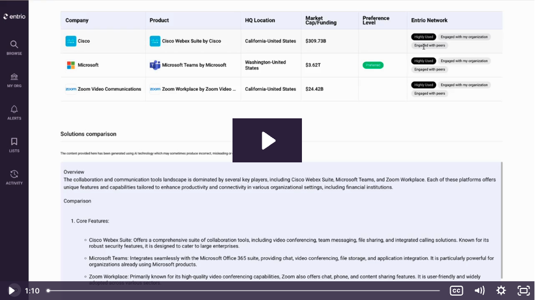Start video with large center play button
This screenshot has width=535, height=300.
coord(267,140)
